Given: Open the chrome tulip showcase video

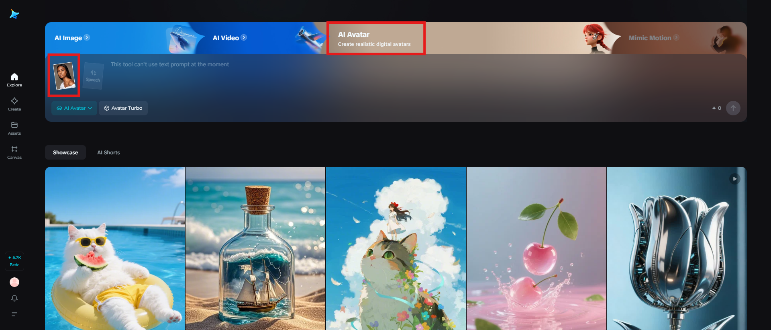Looking at the screenshot, I should point(677,248).
